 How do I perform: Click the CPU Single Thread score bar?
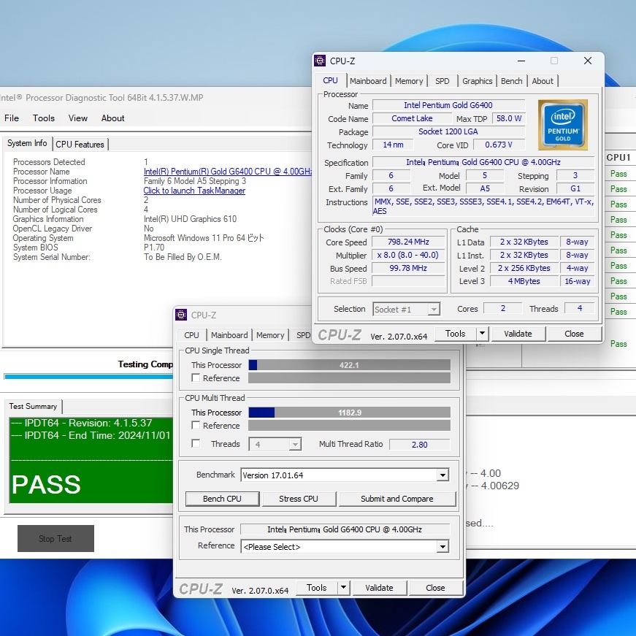tap(349, 365)
